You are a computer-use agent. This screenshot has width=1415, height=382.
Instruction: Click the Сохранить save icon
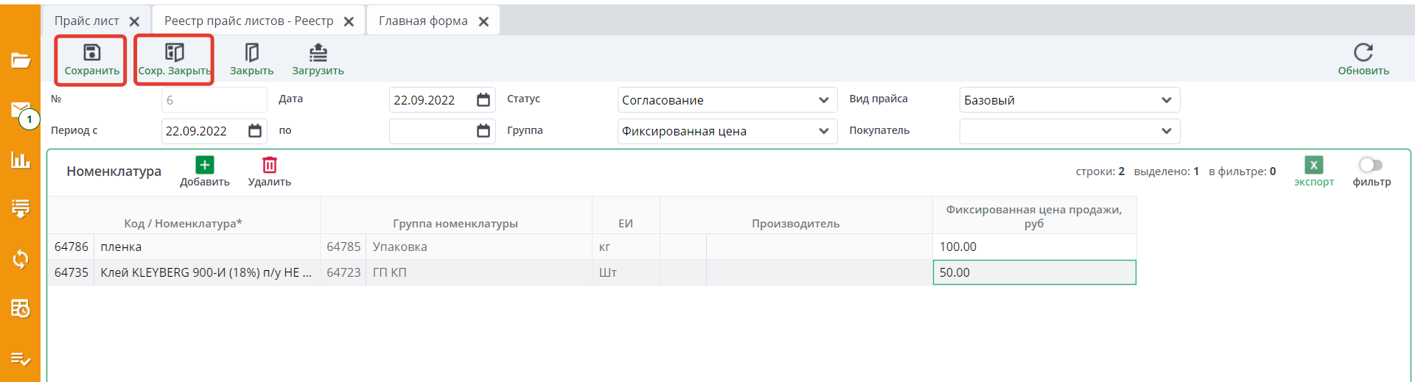click(91, 52)
